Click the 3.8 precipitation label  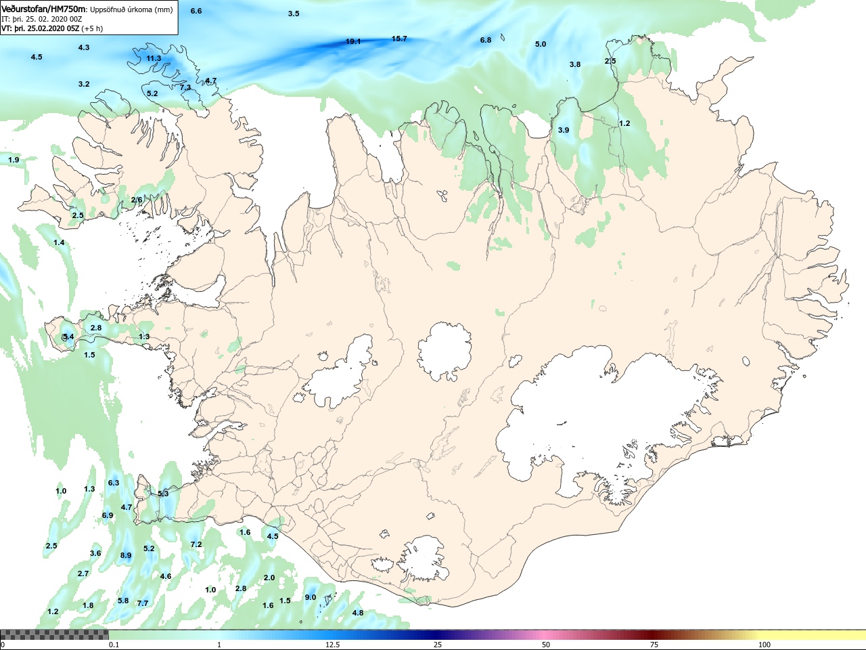click(x=575, y=64)
